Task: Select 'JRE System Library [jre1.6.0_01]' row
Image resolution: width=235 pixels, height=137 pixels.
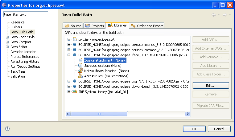Action: click(103, 92)
